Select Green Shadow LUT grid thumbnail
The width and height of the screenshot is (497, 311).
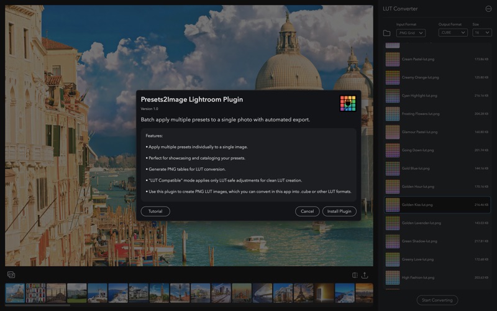coord(393,241)
